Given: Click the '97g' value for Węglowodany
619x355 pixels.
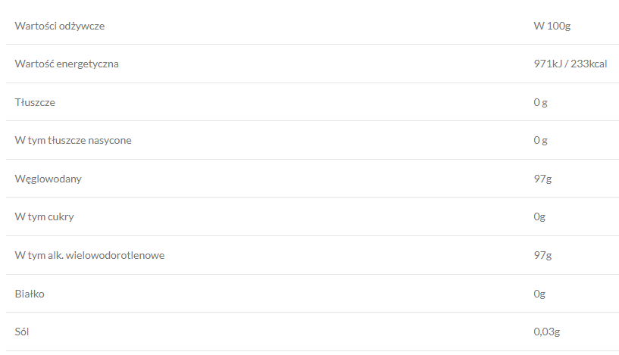Looking at the screenshot, I should [542, 179].
